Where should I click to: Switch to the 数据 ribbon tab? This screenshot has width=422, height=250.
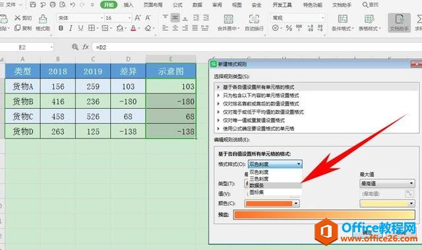197,5
